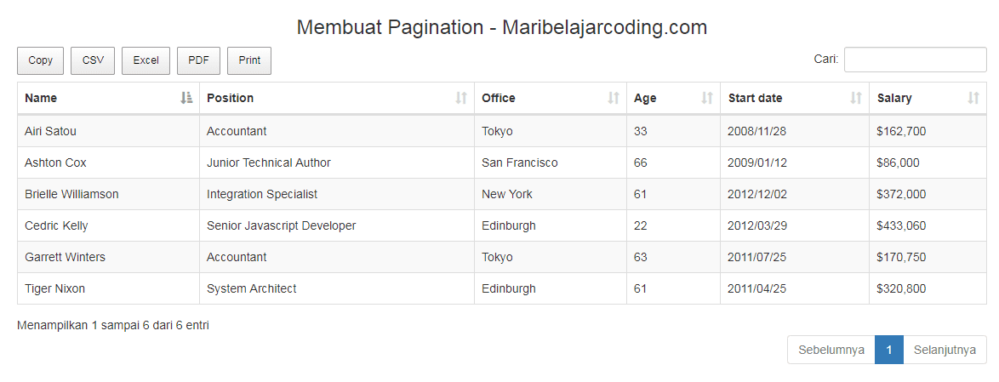Viewport: 999px width, 382px height.
Task: Print the table
Action: [250, 60]
